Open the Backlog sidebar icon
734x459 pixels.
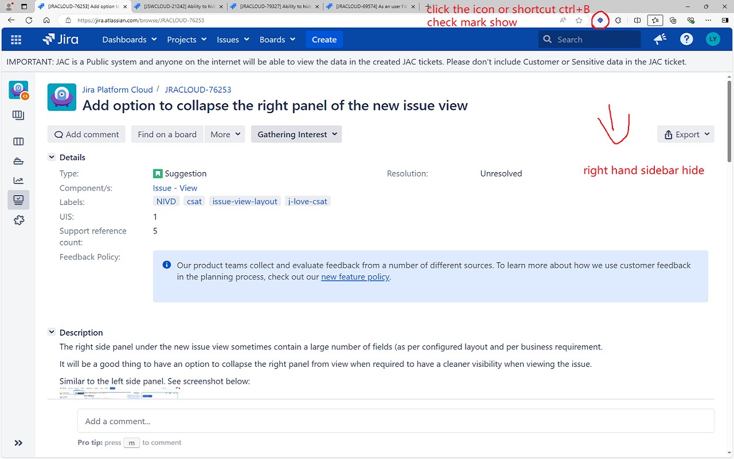(x=18, y=142)
